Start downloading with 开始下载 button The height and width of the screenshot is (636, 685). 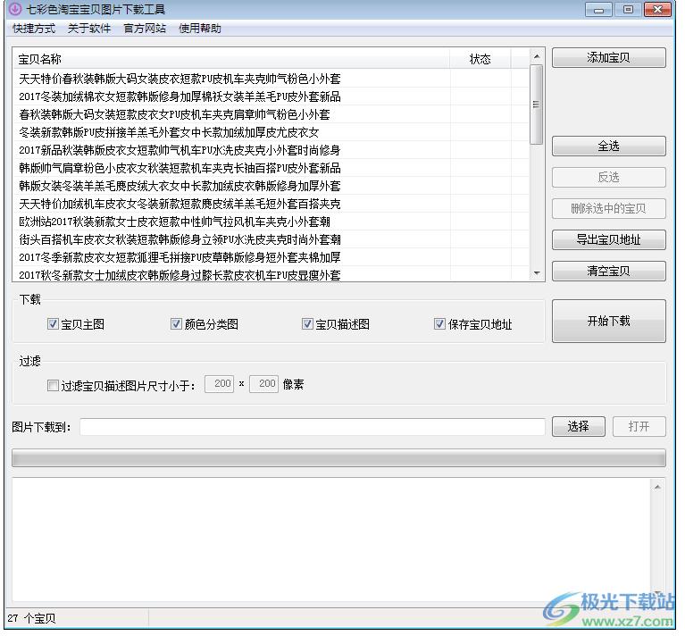(608, 322)
